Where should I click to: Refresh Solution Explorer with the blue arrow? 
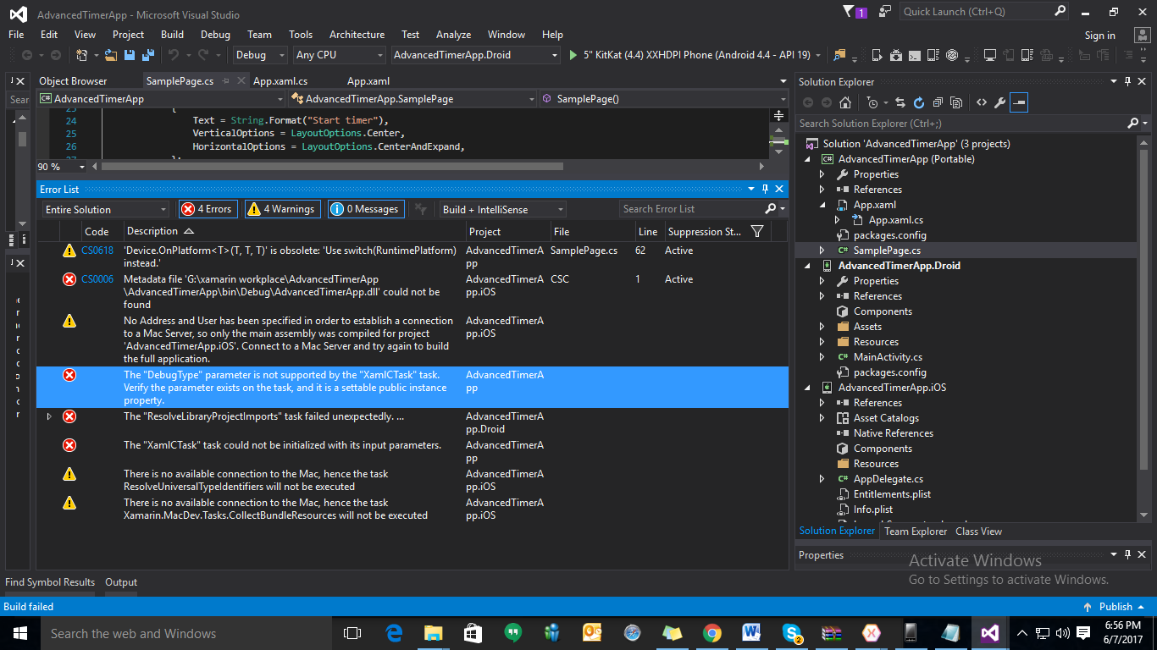coord(919,102)
